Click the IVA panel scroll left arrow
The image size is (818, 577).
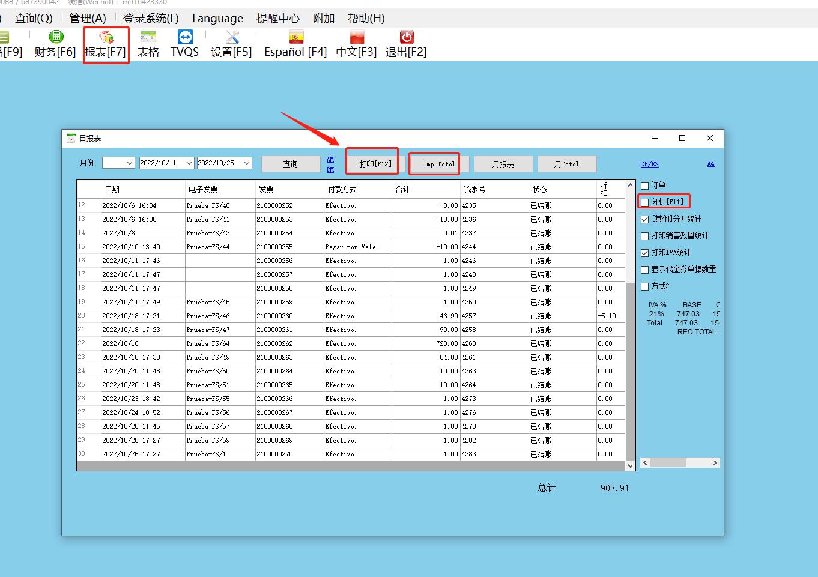point(645,463)
